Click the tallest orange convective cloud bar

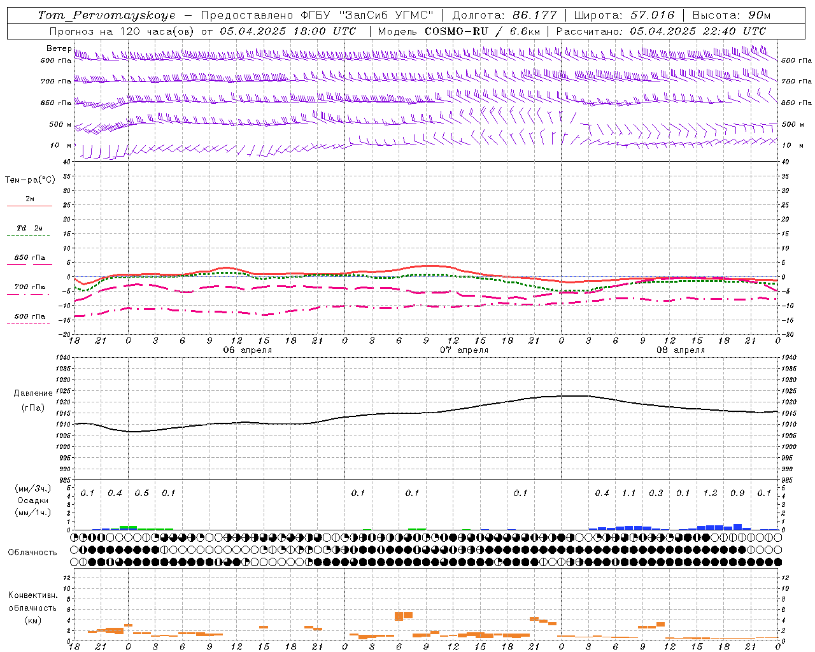tap(399, 616)
